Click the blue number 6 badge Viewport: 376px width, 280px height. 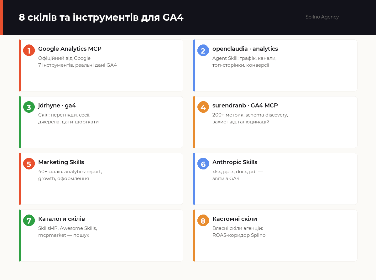[x=203, y=164]
